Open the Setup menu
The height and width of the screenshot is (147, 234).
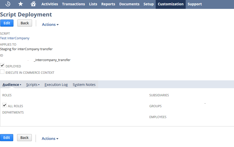tap(149, 4)
